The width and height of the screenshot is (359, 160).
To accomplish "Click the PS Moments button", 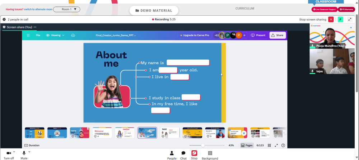I will click(346, 9).
